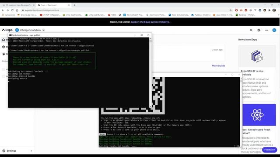Screen dimensions: 280x157
Task: Click the gear icon beside Settings
Action: [x=4, y=151]
